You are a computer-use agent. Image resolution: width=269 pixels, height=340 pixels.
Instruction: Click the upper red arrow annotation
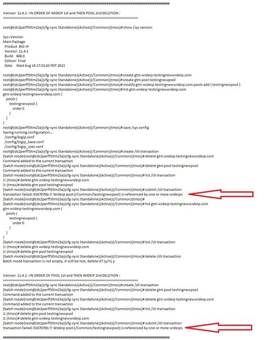tap(221, 194)
